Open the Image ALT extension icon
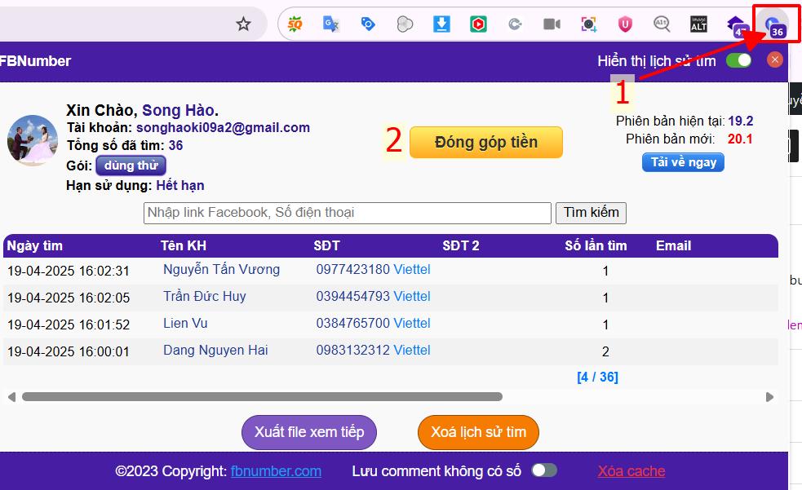The height and width of the screenshot is (490, 802). point(698,24)
